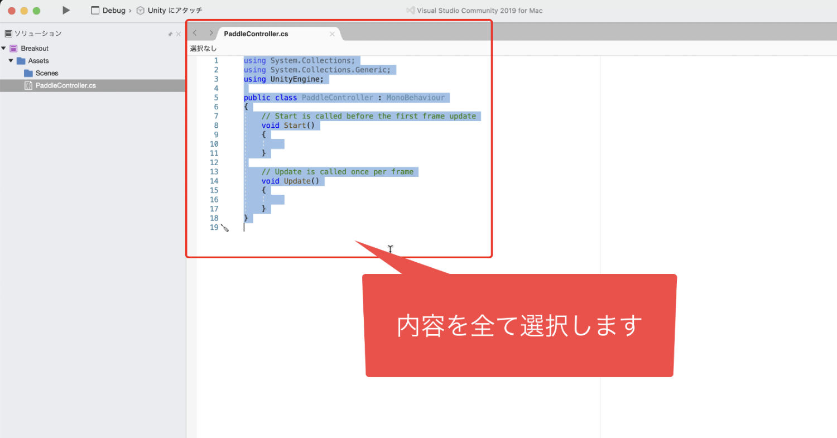Switch to the PaddleController.cs tab

click(x=256, y=34)
